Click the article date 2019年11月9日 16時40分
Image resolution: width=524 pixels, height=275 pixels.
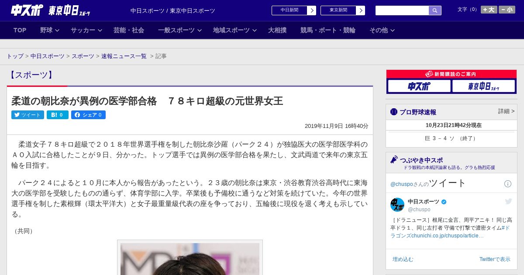pyautogui.click(x=337, y=126)
